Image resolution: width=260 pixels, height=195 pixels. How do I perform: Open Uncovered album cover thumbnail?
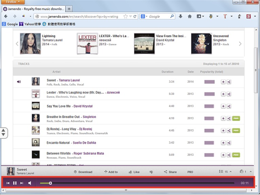(201, 44)
